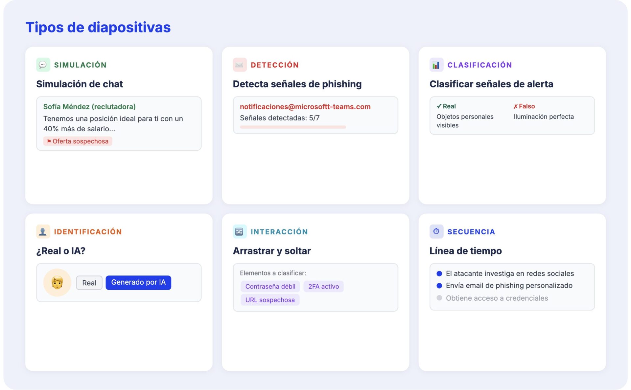The height and width of the screenshot is (390, 631).
Task: Select the grayed bullet for Obtiene acceso a credenciales
Action: pyautogui.click(x=439, y=298)
